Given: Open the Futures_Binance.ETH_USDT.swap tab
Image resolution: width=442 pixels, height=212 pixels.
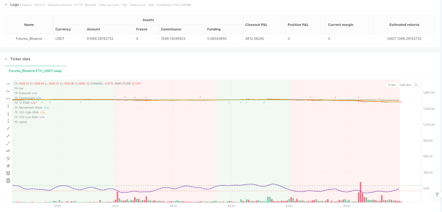Looking at the screenshot, I should (x=35, y=71).
